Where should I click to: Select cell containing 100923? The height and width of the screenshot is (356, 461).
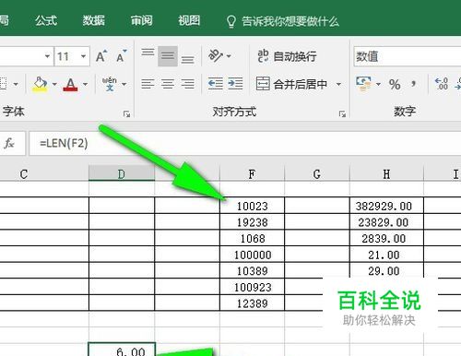point(252,287)
